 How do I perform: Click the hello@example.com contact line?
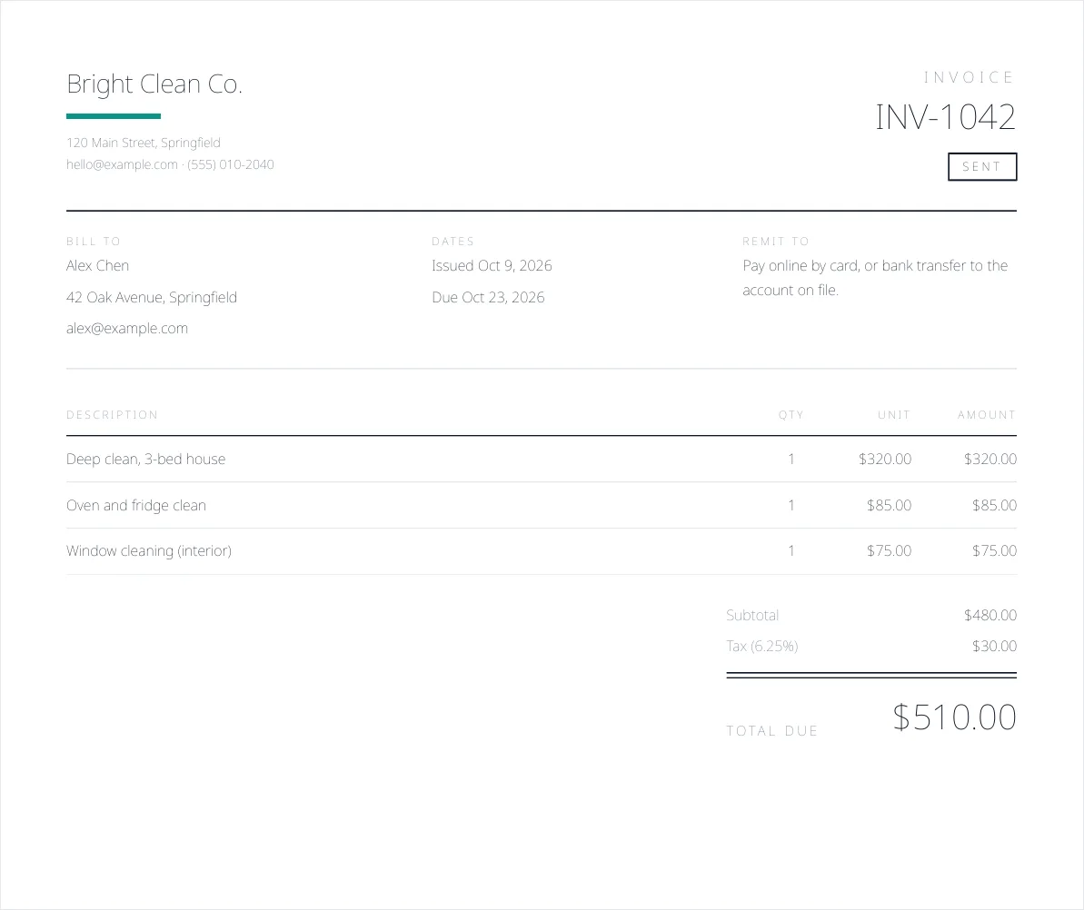tap(170, 164)
